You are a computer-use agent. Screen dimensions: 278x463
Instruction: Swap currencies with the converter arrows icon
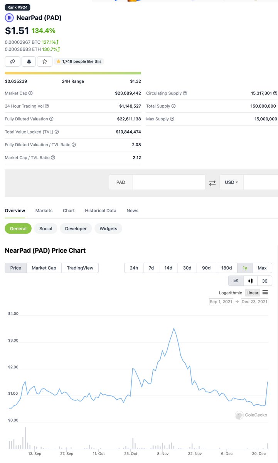coord(212,182)
